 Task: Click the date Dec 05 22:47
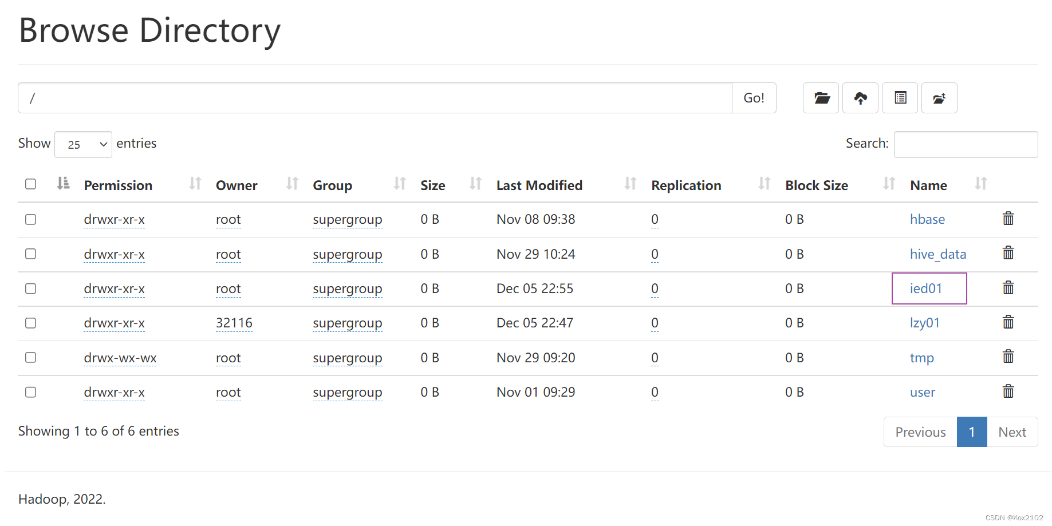coord(535,323)
